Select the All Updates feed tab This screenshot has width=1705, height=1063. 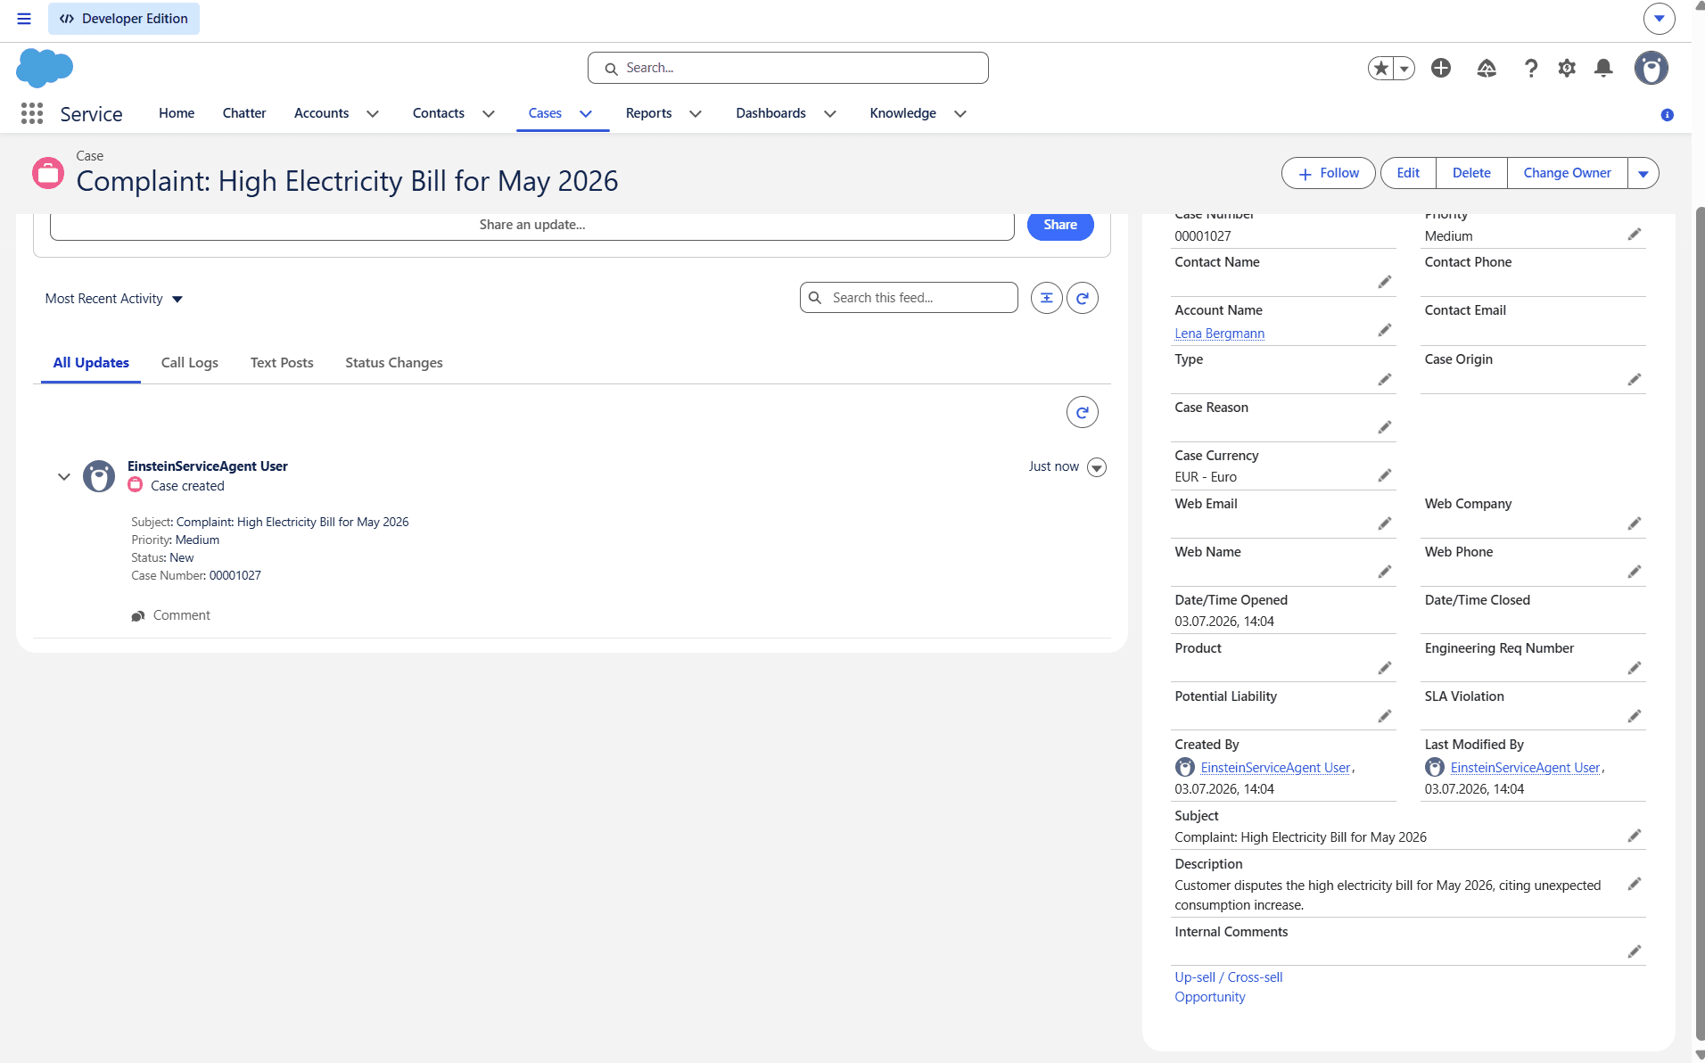pyautogui.click(x=91, y=363)
